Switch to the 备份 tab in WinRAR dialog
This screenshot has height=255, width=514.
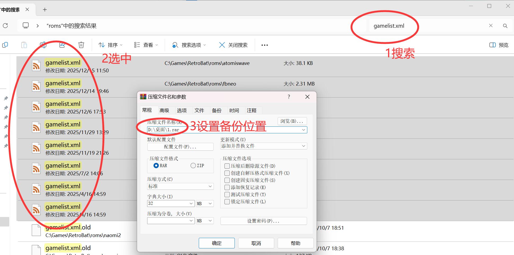tap(217, 110)
